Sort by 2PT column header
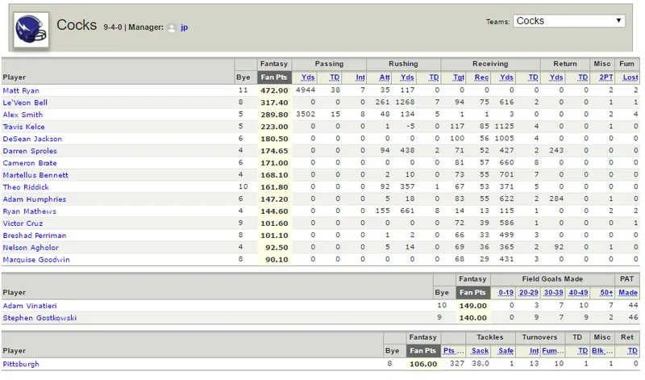Viewport: 645px width, 380px height. (606, 77)
